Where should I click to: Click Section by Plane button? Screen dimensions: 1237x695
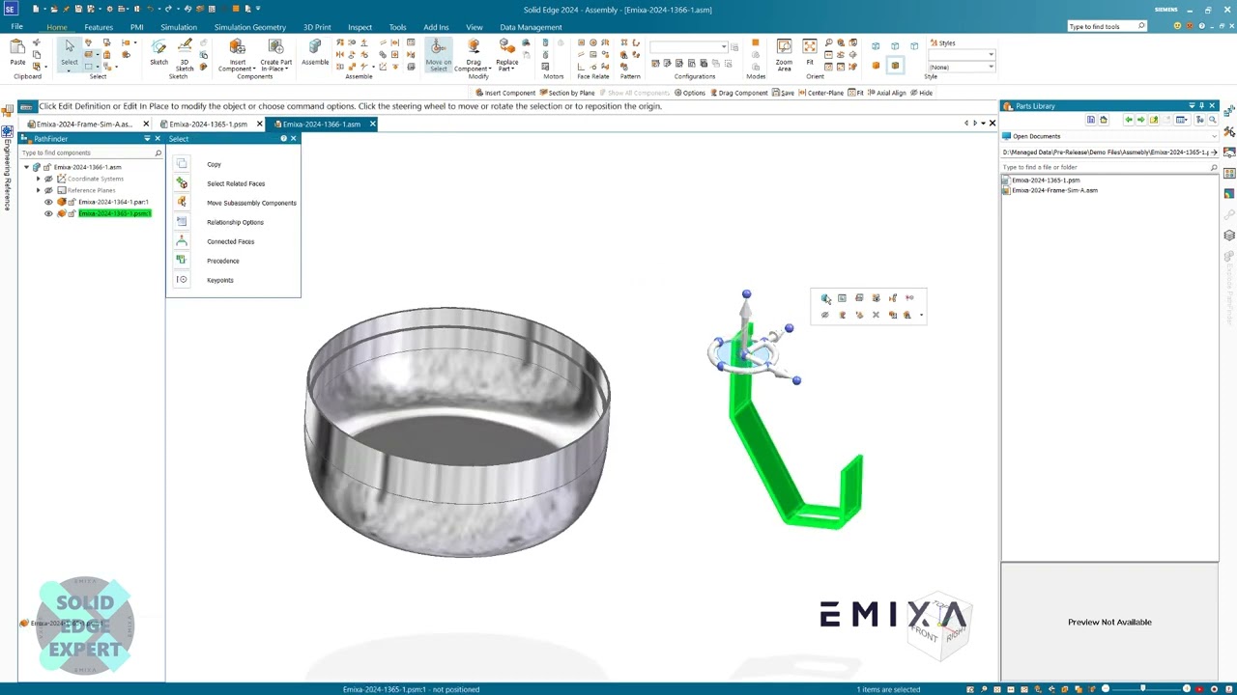567,93
